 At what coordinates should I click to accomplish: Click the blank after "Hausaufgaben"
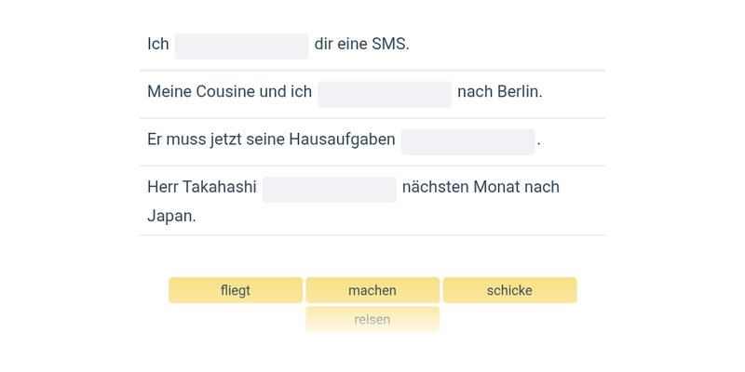(467, 141)
